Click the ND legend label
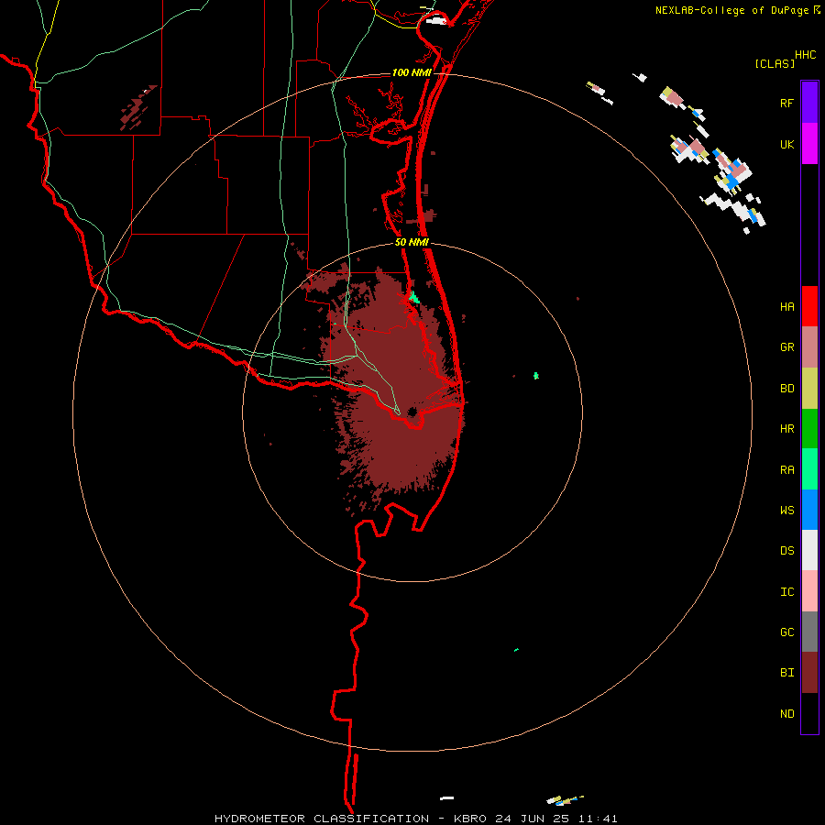The width and height of the screenshot is (825, 825). [x=786, y=713]
